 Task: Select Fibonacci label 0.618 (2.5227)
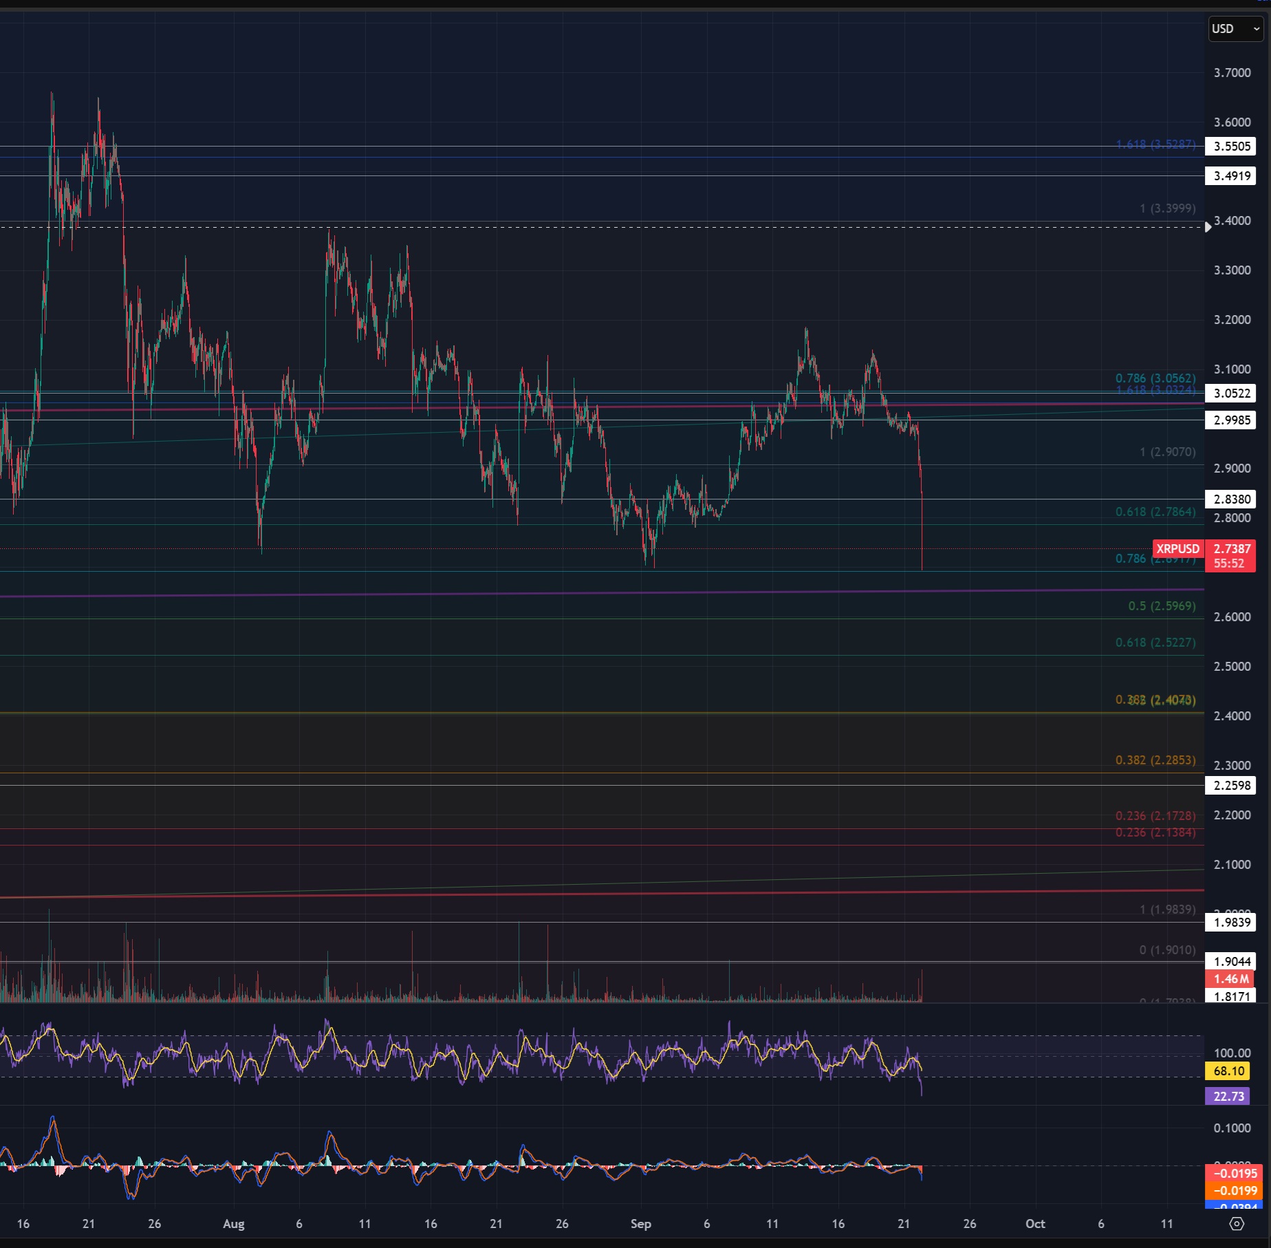pos(1155,643)
